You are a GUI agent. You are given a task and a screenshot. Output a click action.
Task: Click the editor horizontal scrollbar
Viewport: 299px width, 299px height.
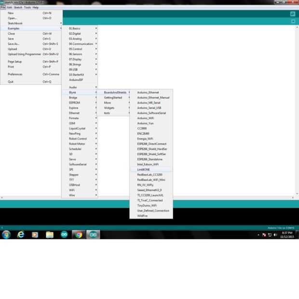[148, 198]
